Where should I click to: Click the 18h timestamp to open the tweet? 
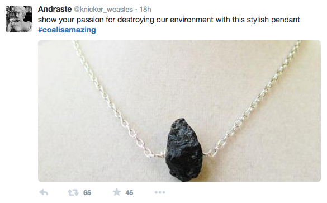pyautogui.click(x=145, y=9)
